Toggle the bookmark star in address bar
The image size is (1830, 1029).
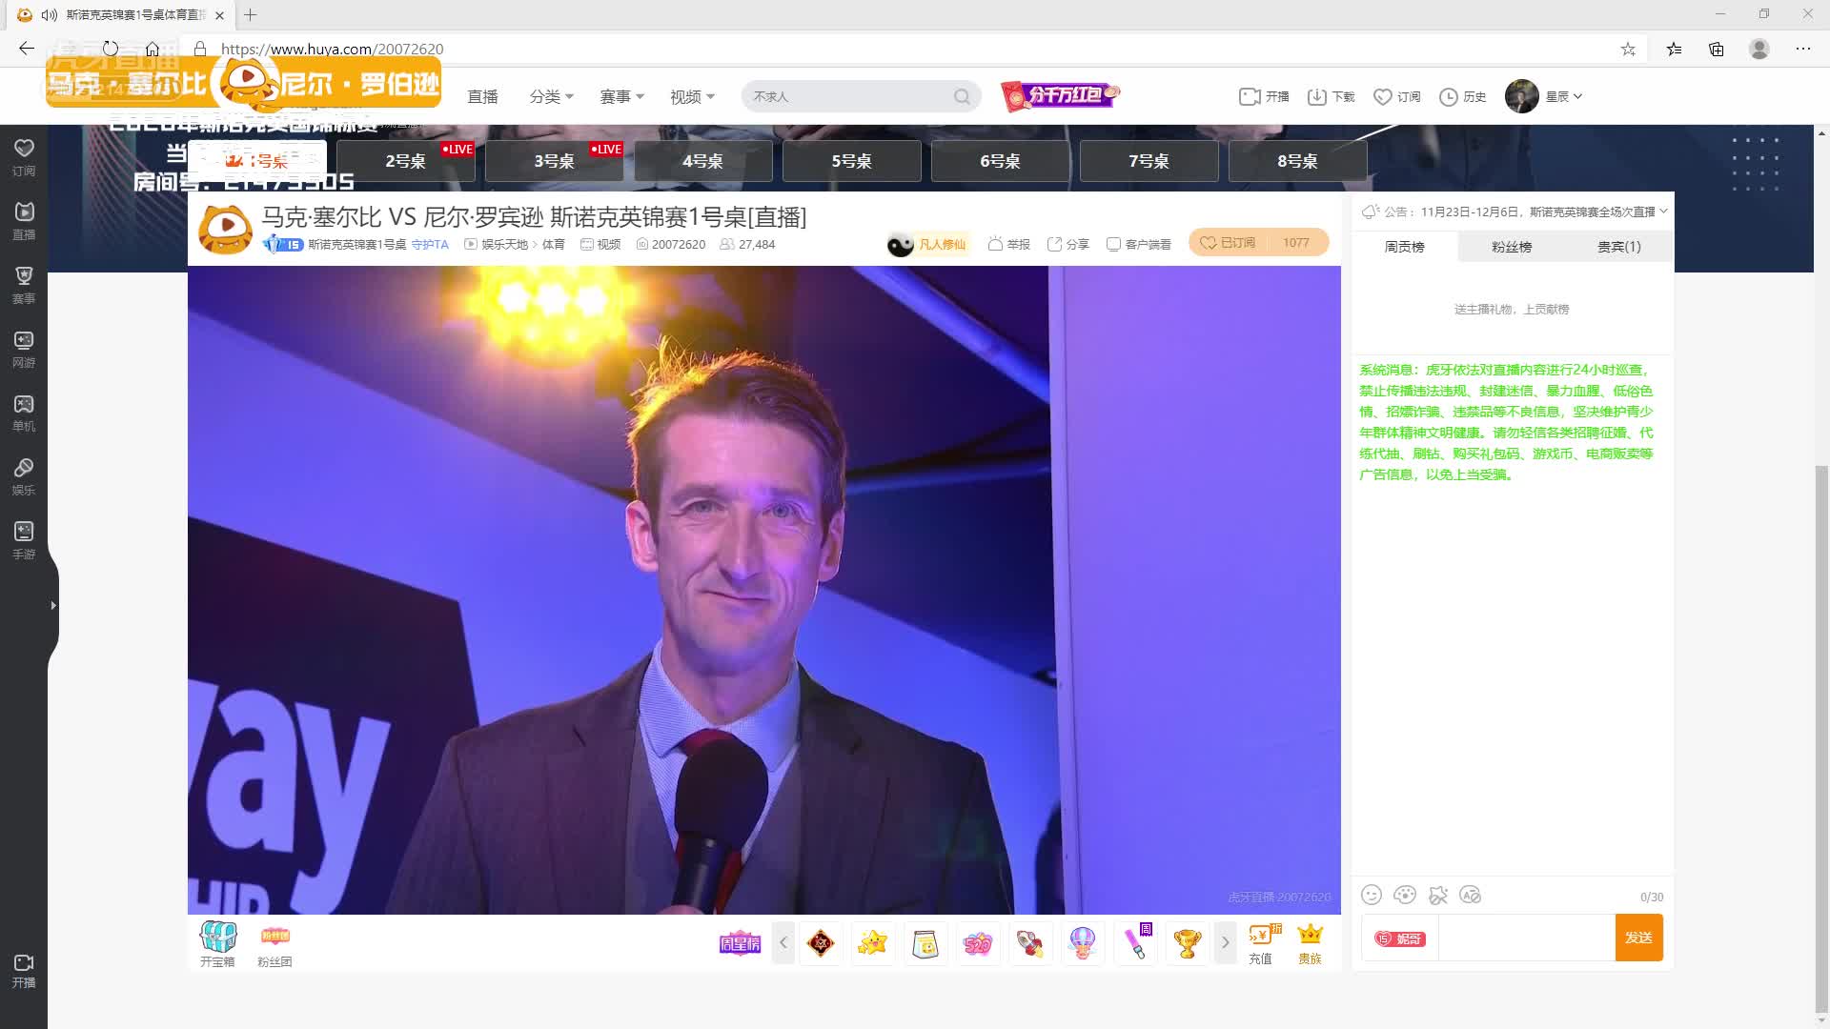coord(1629,49)
